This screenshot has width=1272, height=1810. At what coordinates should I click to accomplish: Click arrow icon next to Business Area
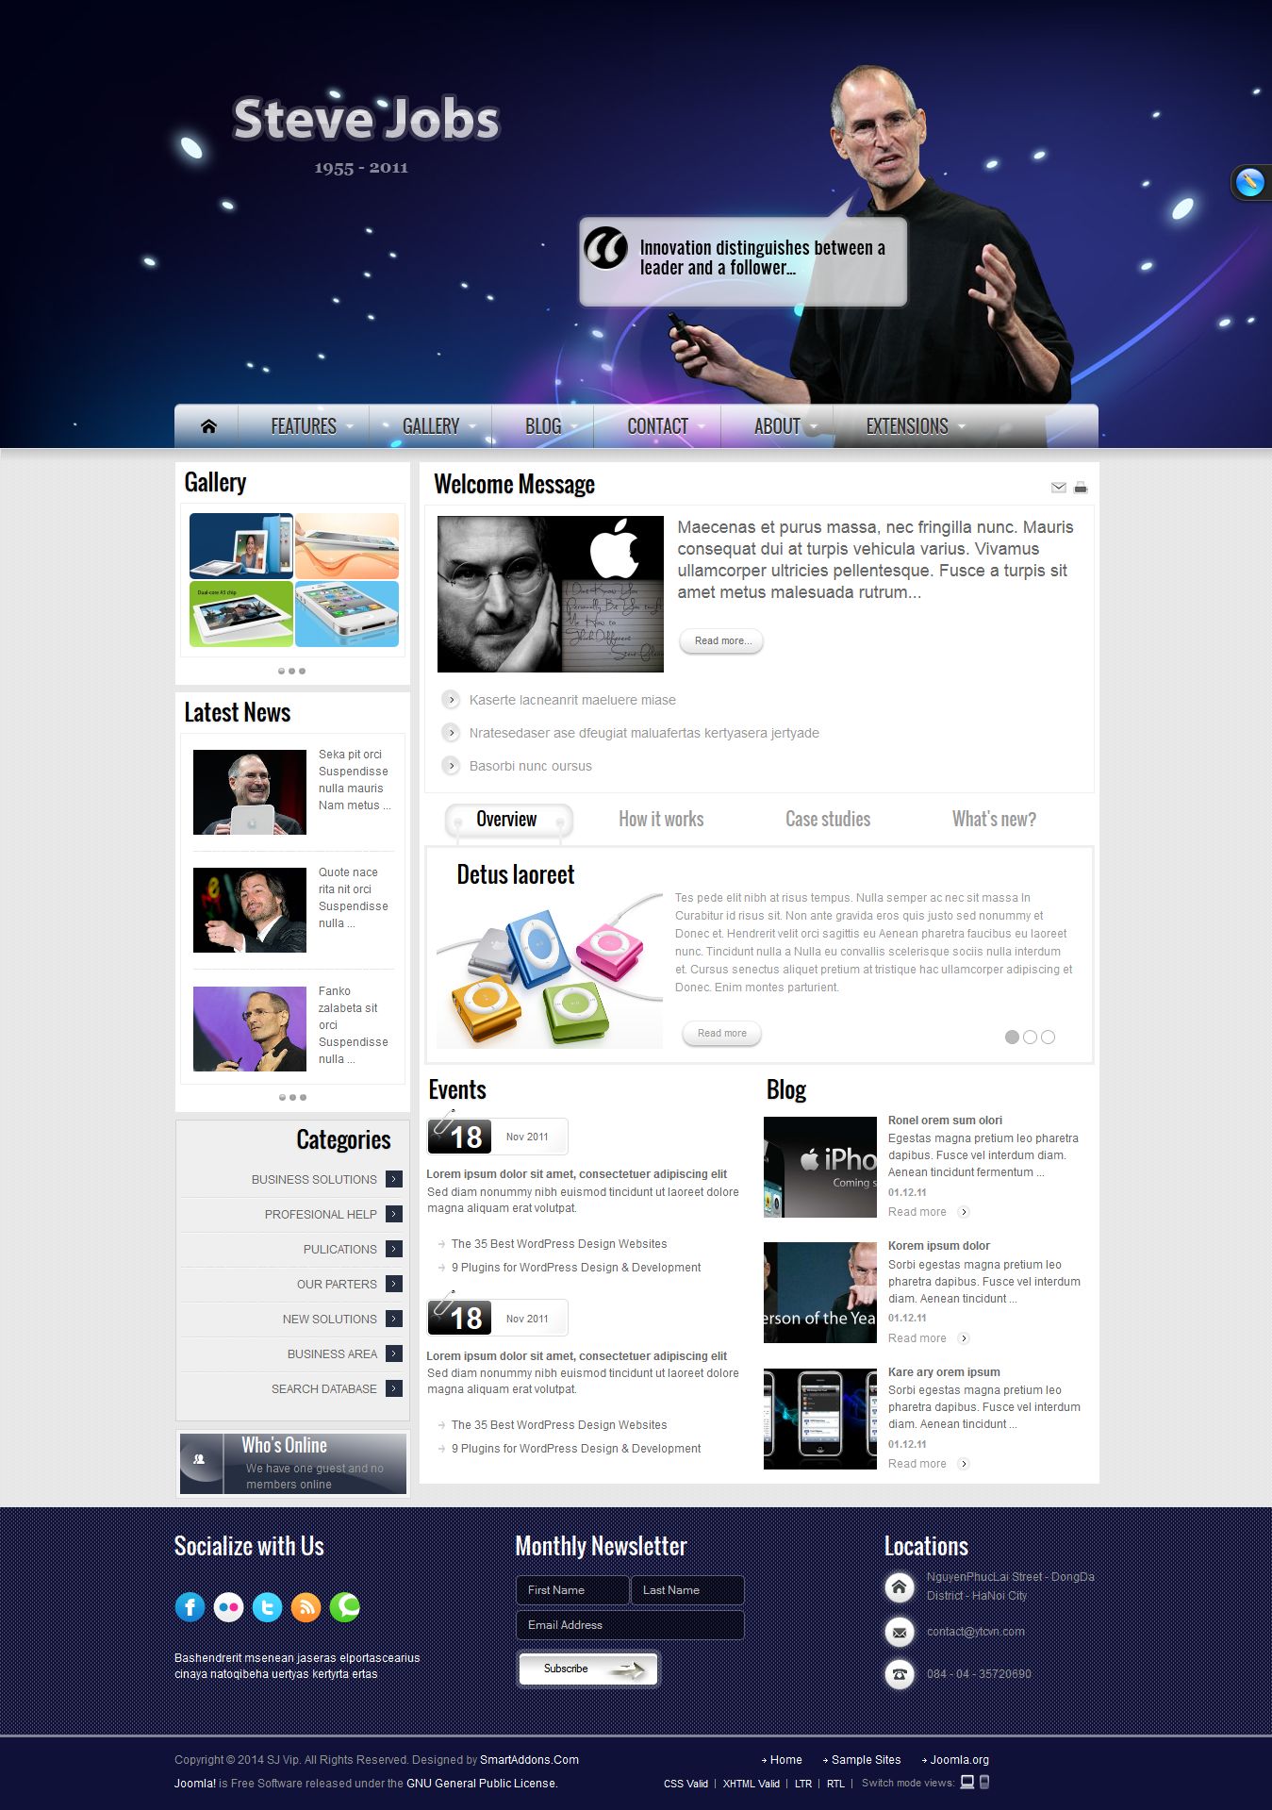394,1353
